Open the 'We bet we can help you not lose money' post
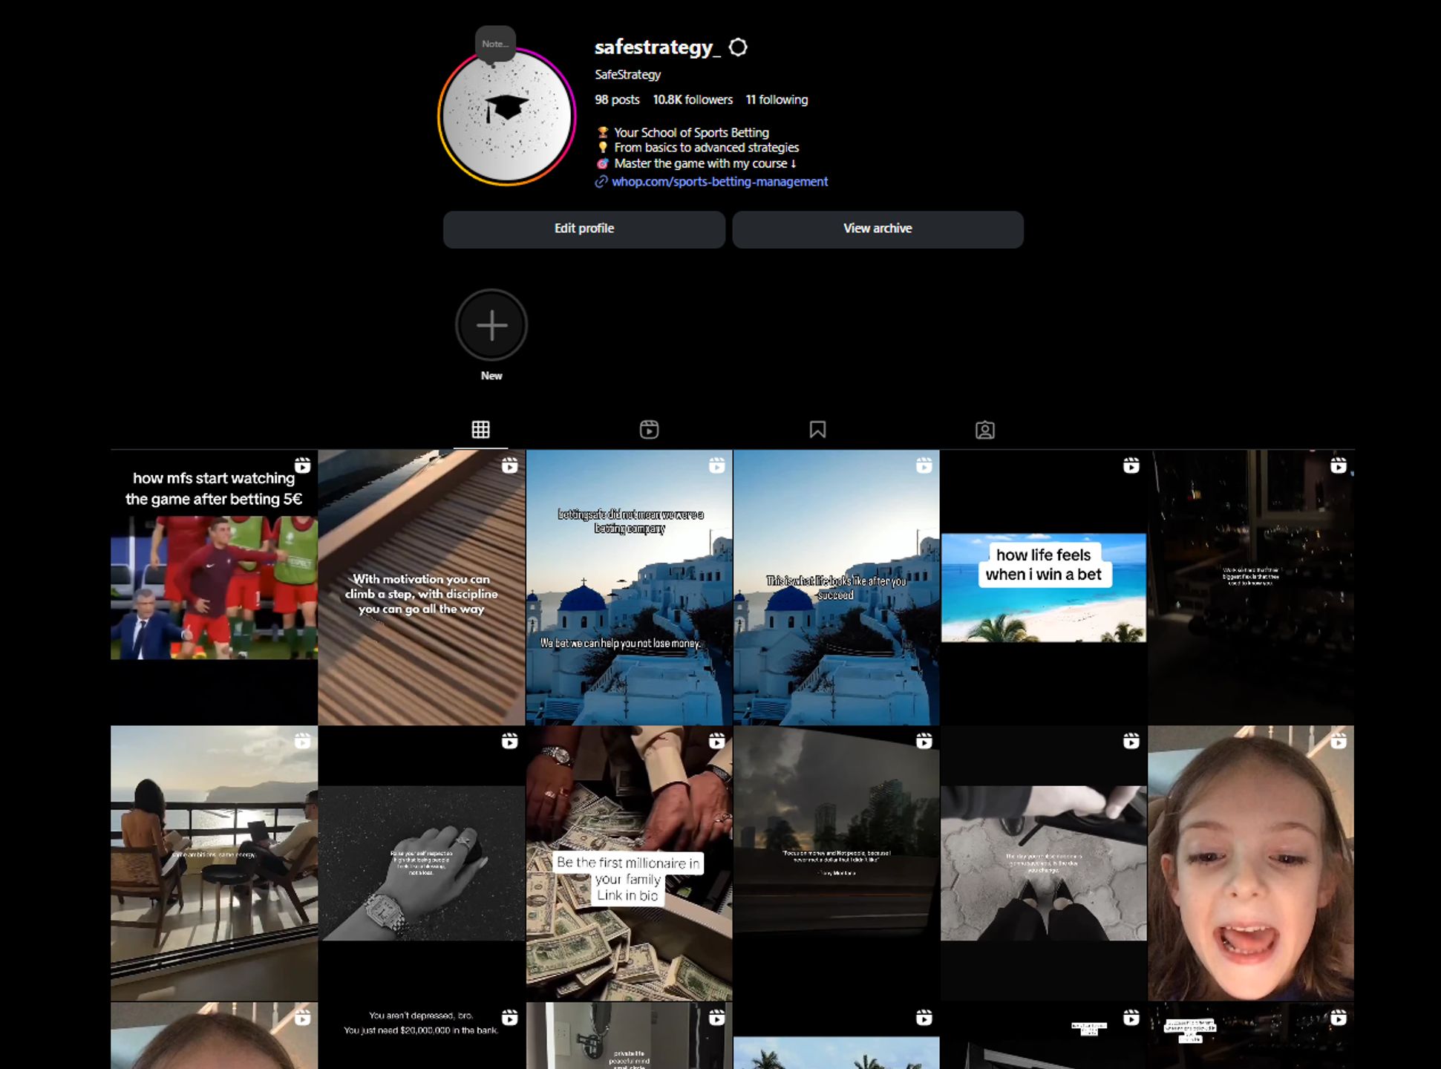The height and width of the screenshot is (1069, 1441). pos(629,587)
